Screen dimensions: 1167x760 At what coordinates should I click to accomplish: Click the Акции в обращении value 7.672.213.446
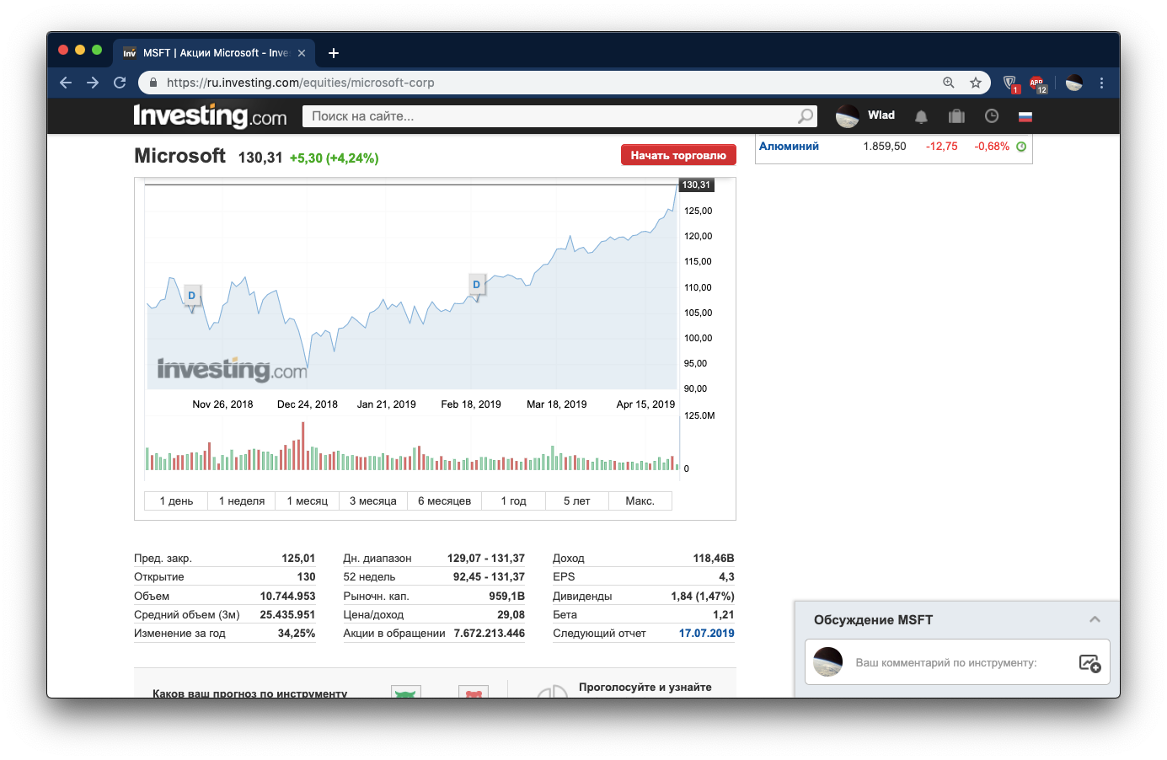(489, 634)
